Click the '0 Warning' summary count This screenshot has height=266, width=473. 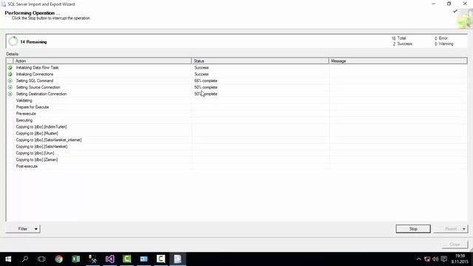443,44
